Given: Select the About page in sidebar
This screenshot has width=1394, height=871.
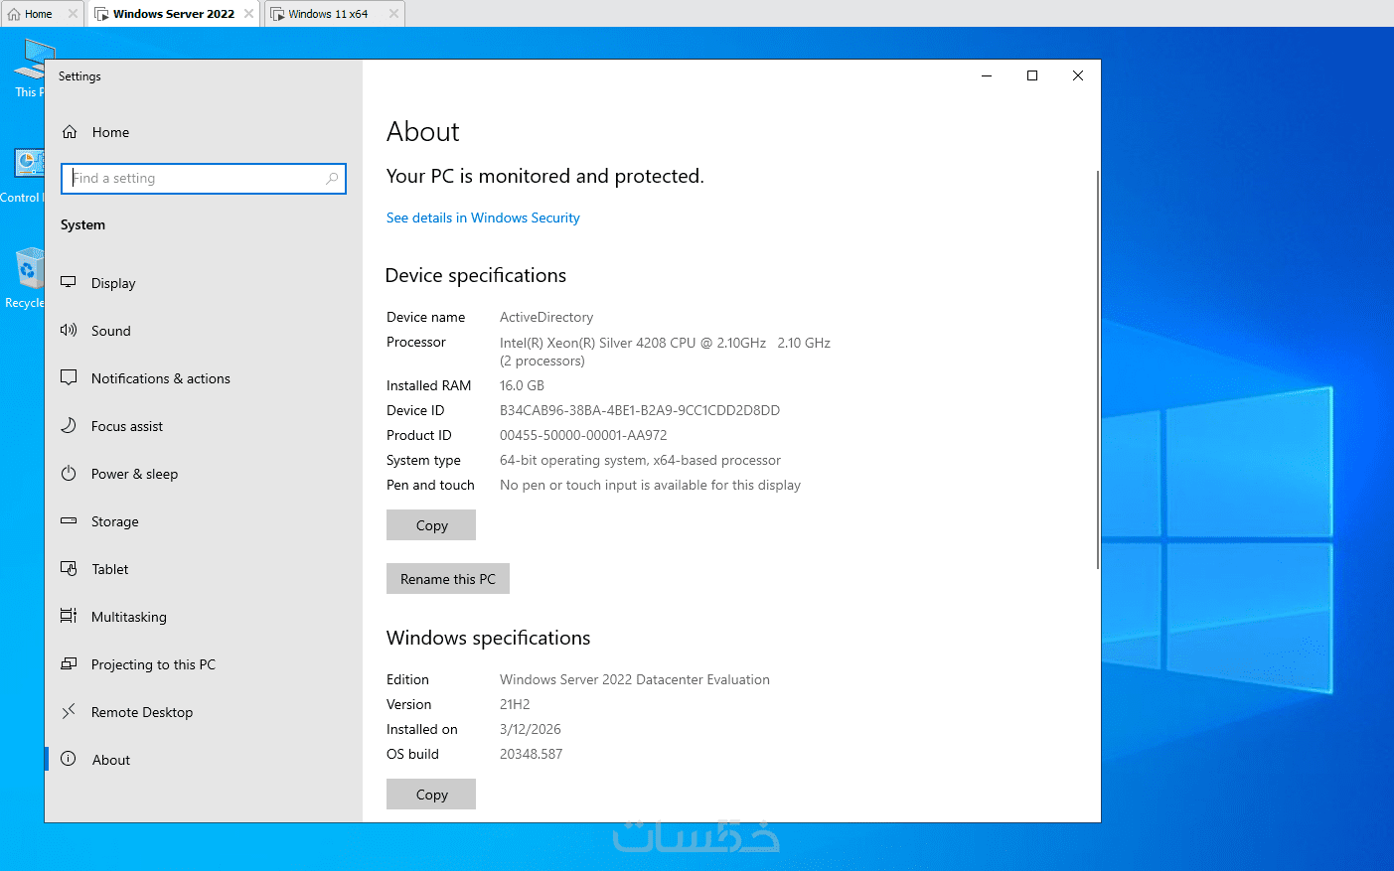Looking at the screenshot, I should [x=204, y=760].
